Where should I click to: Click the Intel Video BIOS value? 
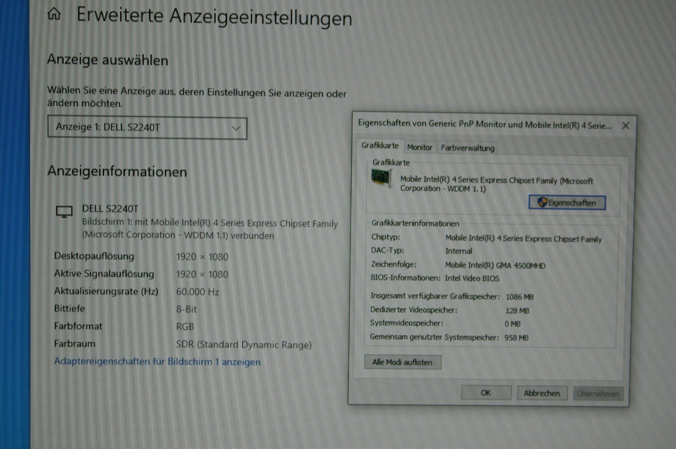click(472, 278)
